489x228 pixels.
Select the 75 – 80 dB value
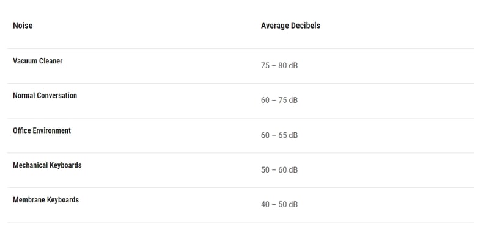pyautogui.click(x=279, y=66)
